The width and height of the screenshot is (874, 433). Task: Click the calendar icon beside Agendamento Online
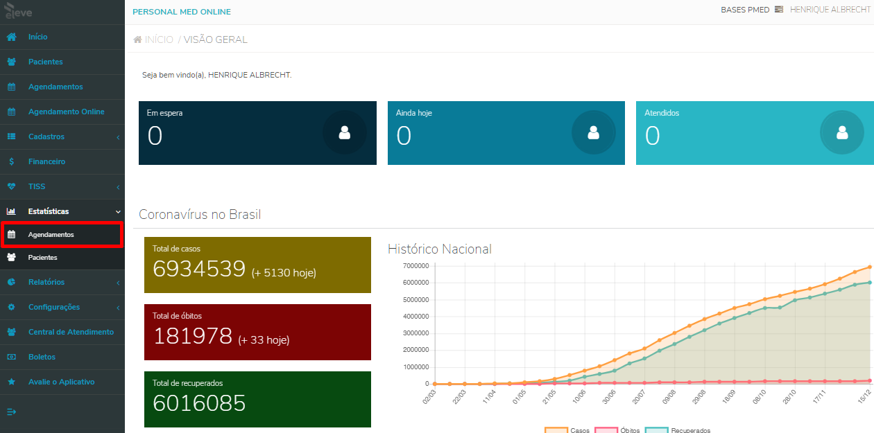coord(11,112)
